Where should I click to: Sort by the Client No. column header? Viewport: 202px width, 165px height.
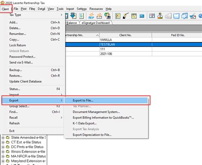(x=126, y=35)
